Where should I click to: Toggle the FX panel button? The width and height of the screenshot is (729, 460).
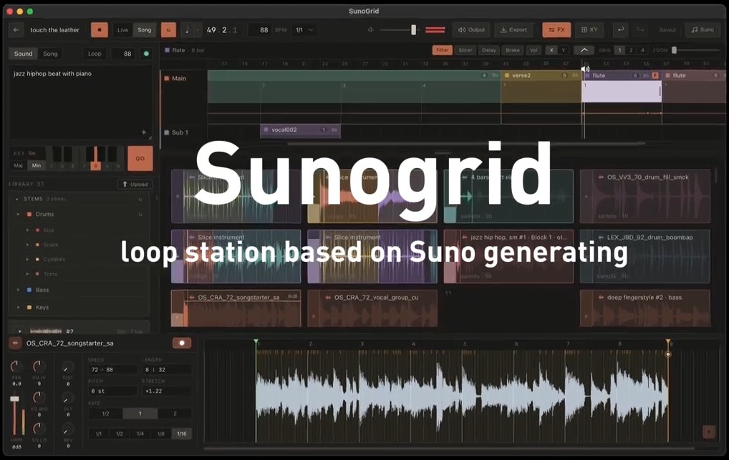[556, 30]
